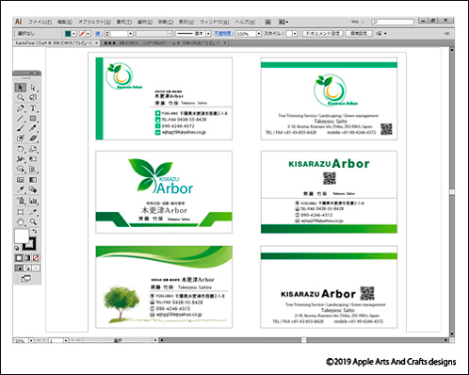469x375 pixels.
Task: Switch to Gradient fill mode button
Action: (x=27, y=258)
